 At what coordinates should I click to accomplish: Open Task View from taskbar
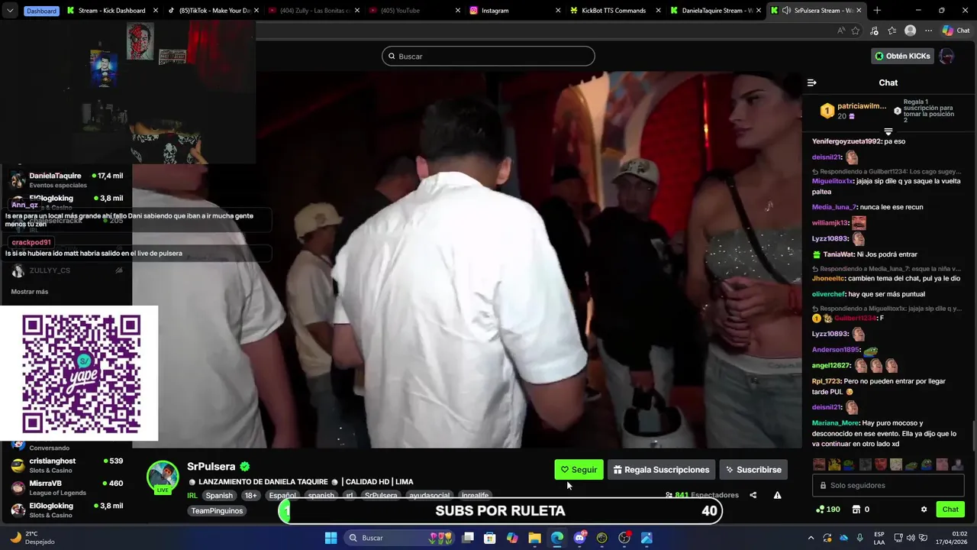pos(468,538)
